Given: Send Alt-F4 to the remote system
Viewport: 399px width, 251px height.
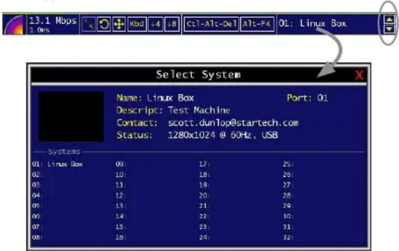Looking at the screenshot, I should pyautogui.click(x=257, y=25).
